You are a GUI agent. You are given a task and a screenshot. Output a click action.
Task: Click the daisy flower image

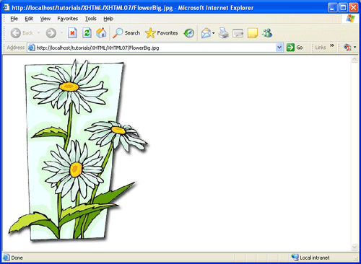[x=78, y=151]
